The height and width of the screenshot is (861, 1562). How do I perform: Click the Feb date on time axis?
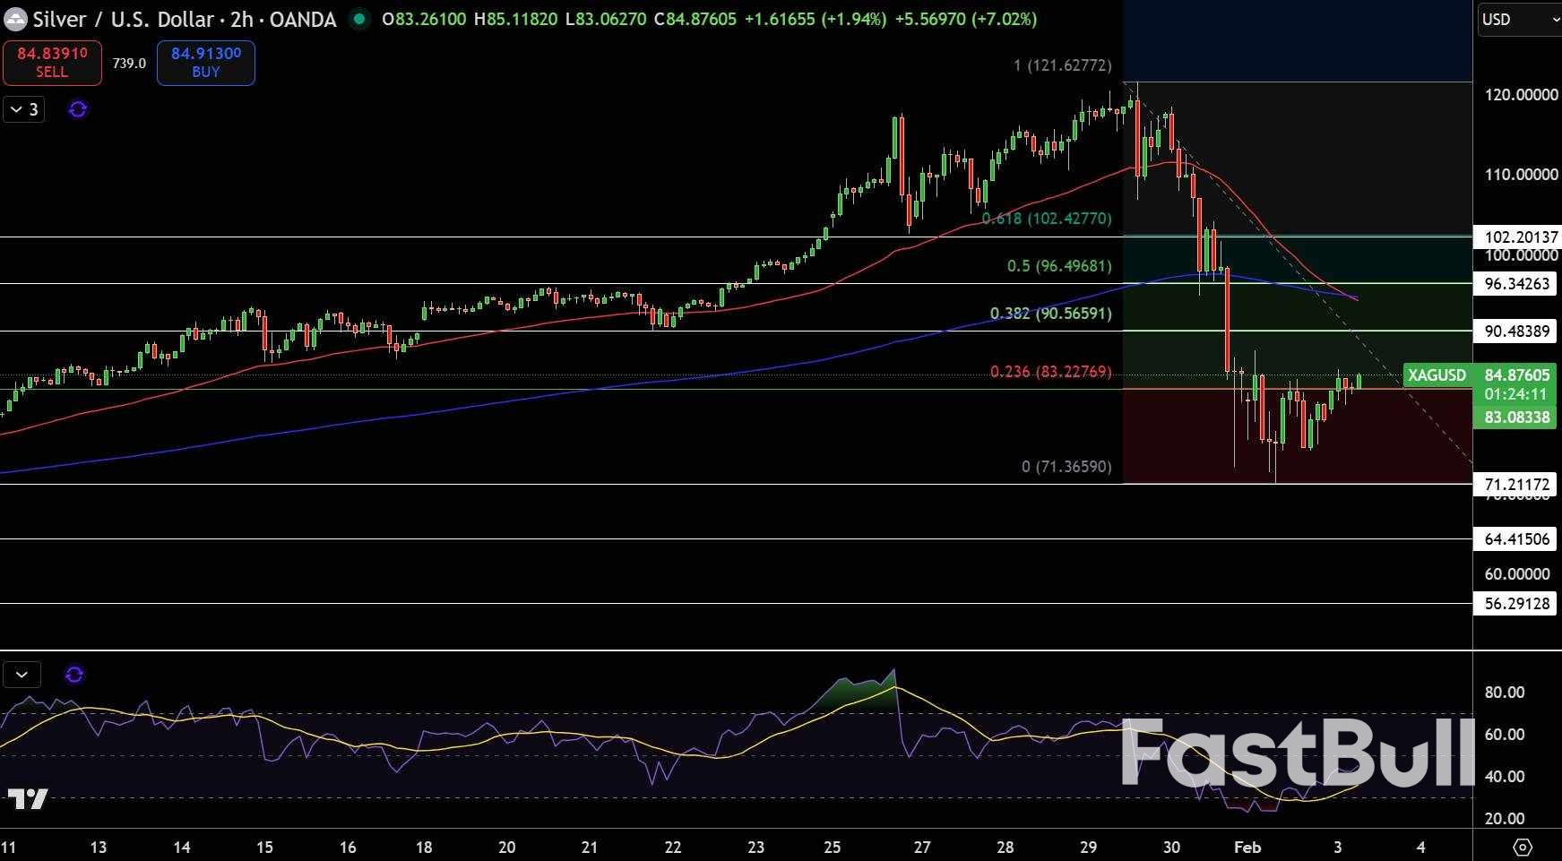click(x=1247, y=847)
